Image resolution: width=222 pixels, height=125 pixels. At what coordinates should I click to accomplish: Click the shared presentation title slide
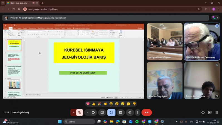point(84,65)
